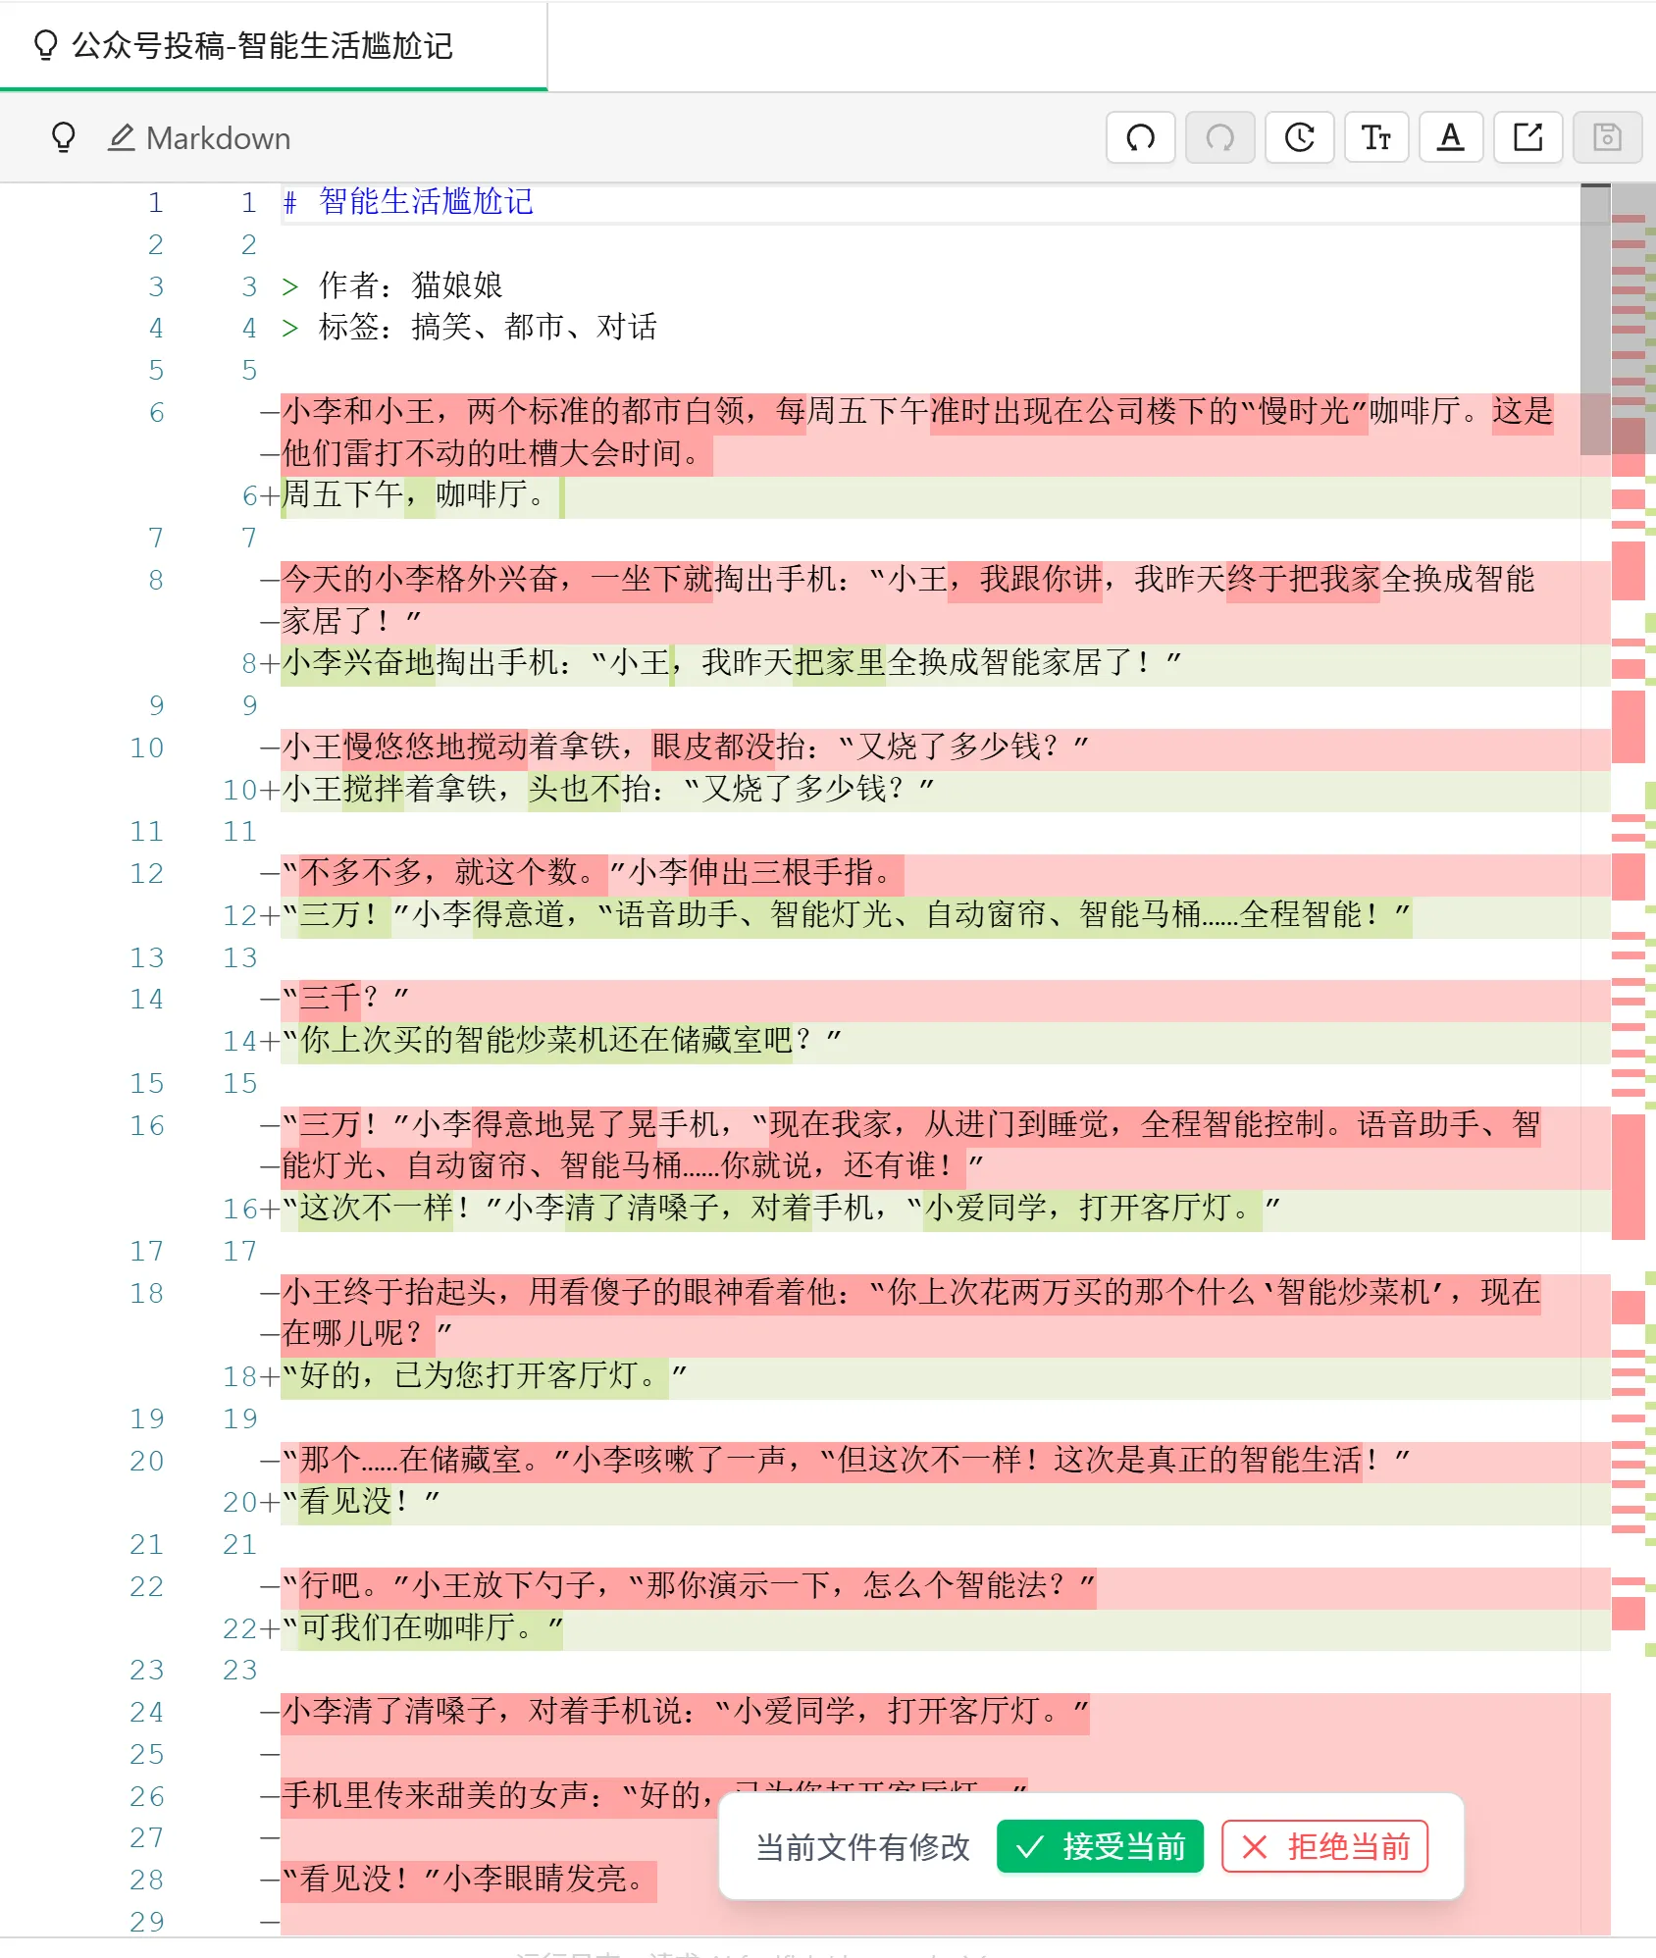Click the Markdown mode label with pencil
The image size is (1656, 1958).
200,138
